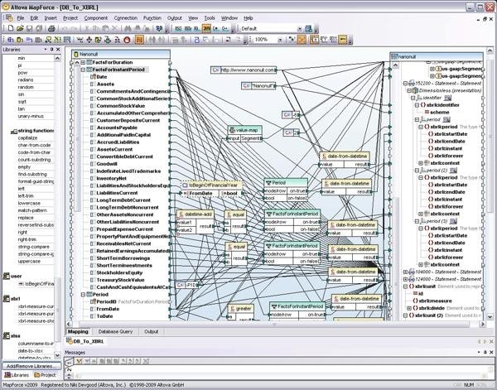Click the filter check icon in Messages toolbar
497x390 pixels.
(x=79, y=361)
